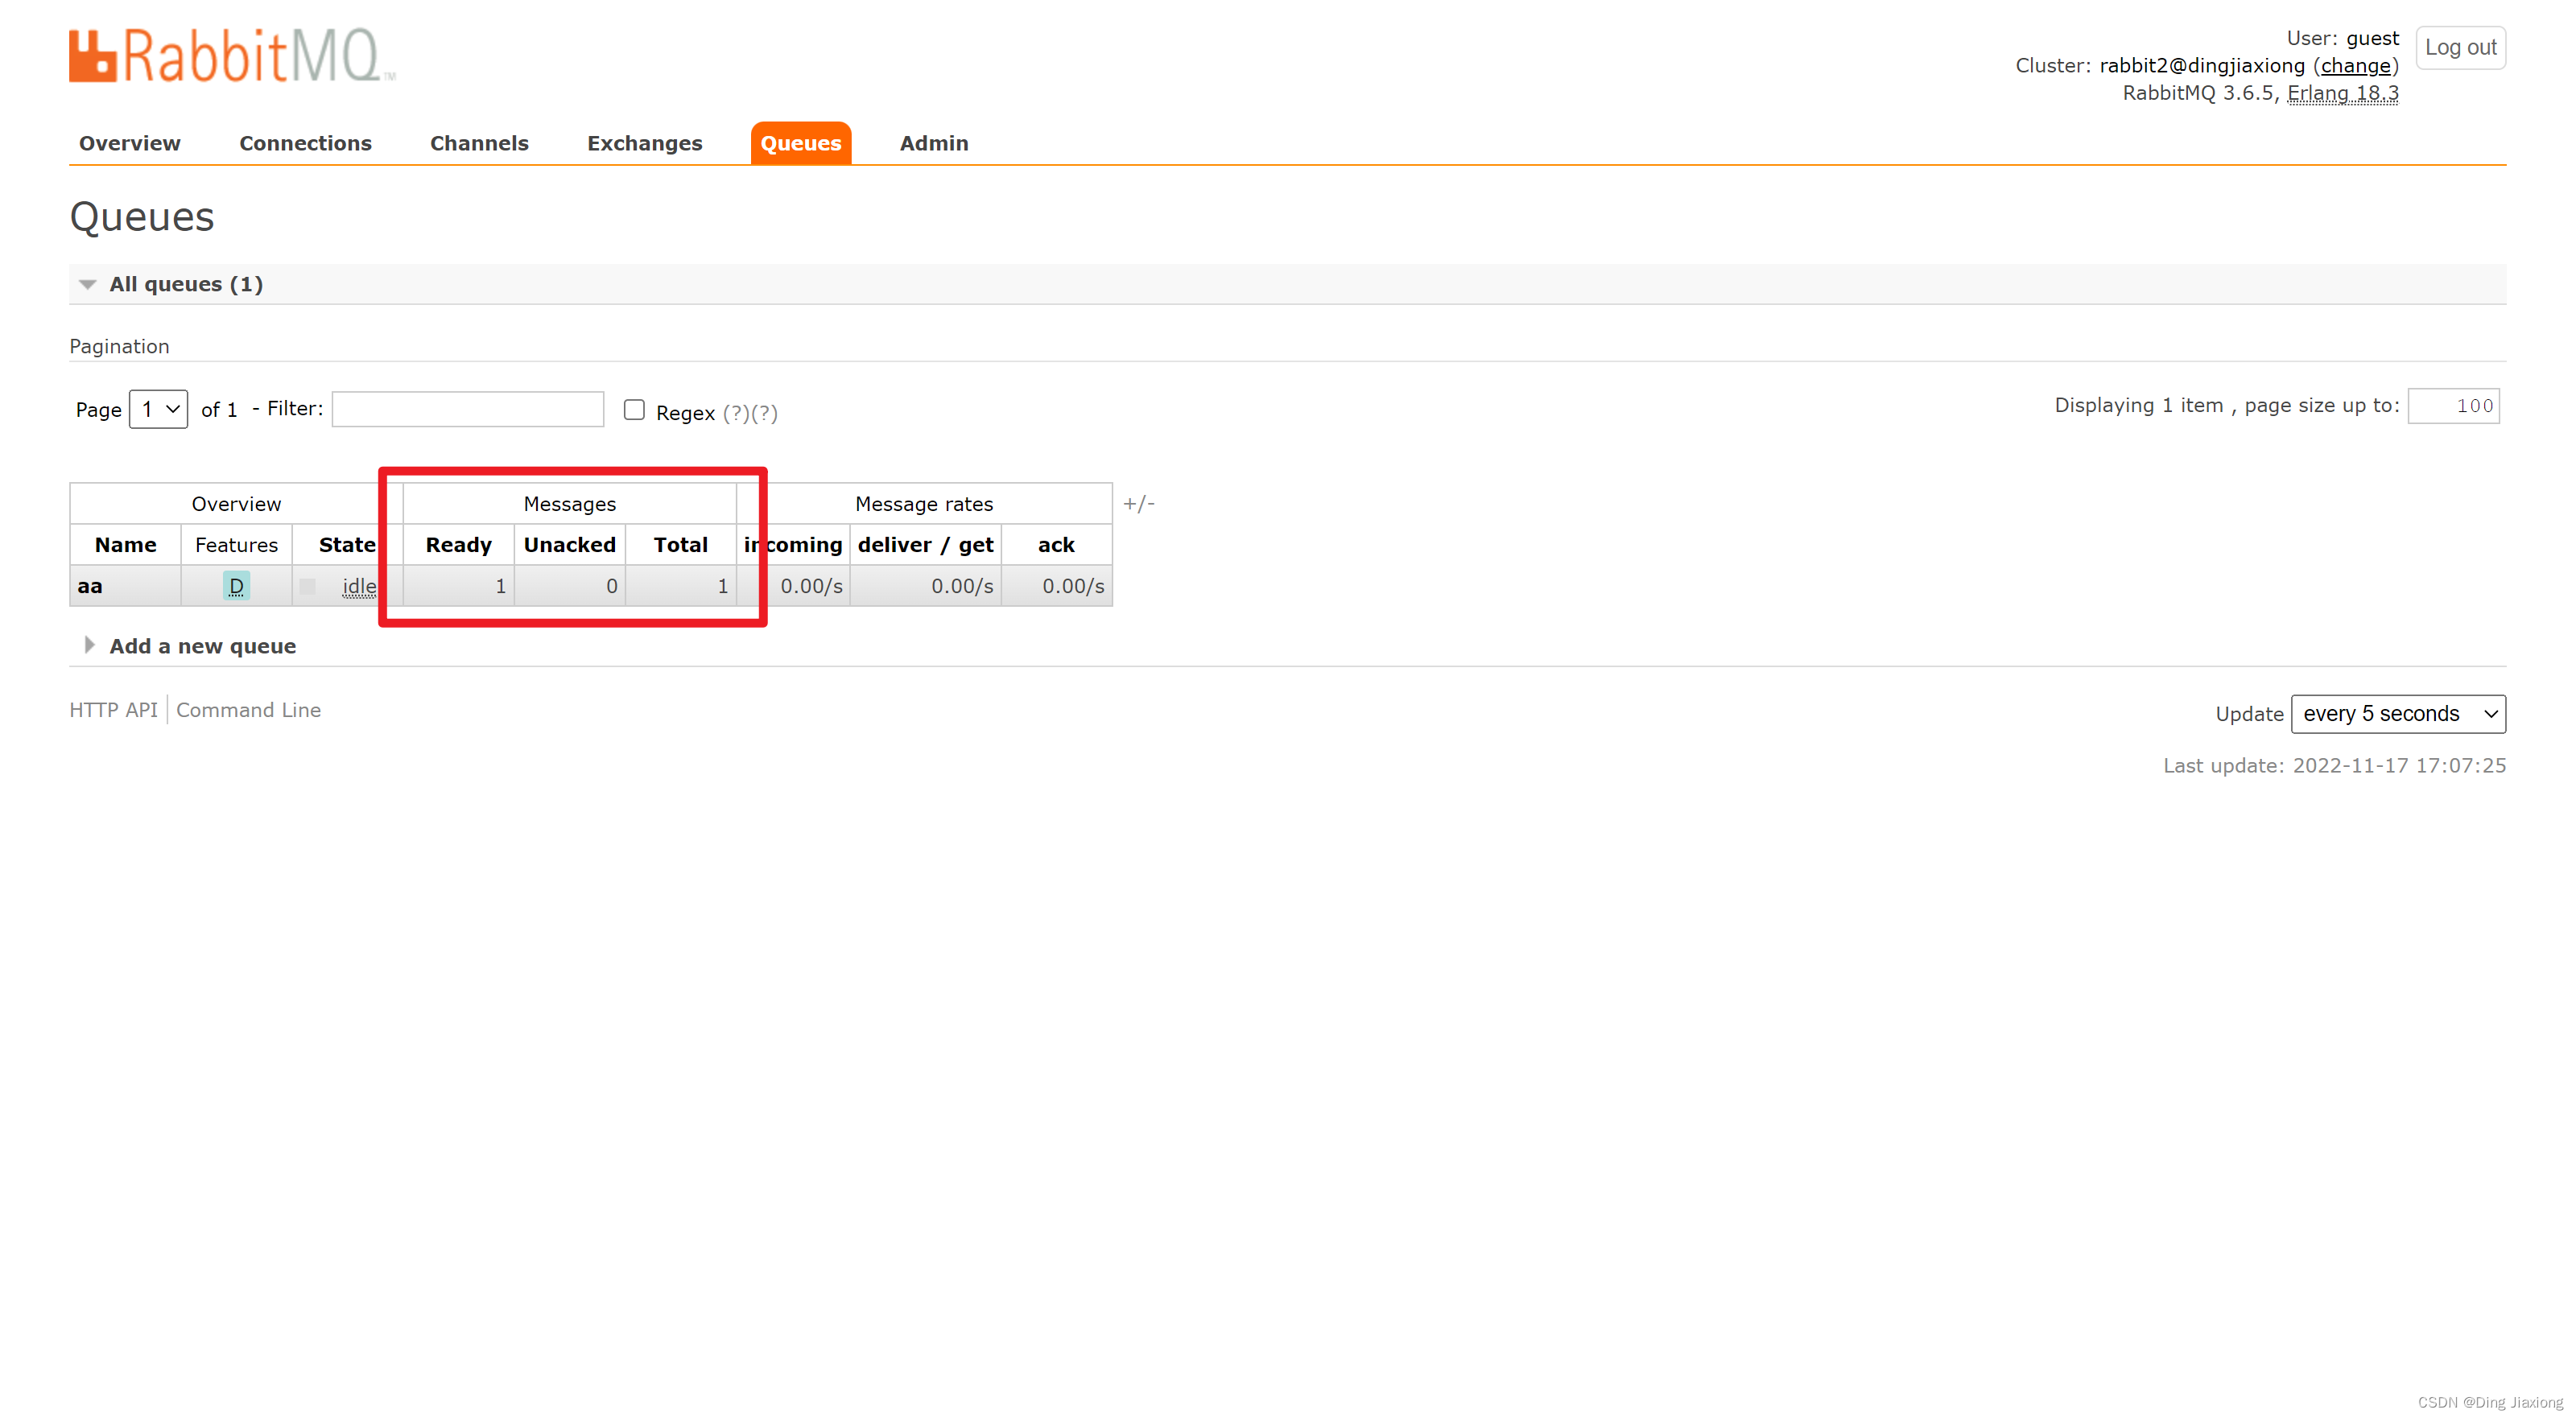Sort by incoming rate column
This screenshot has width=2576, height=1418.
coord(793,545)
